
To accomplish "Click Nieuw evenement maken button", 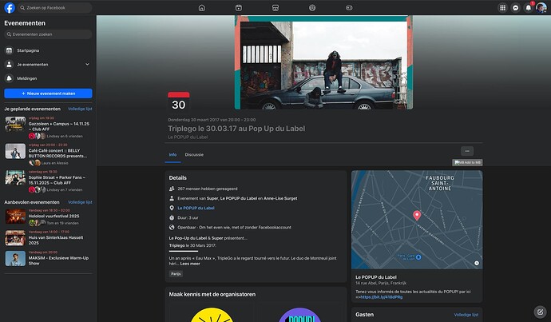I will pos(48,93).
